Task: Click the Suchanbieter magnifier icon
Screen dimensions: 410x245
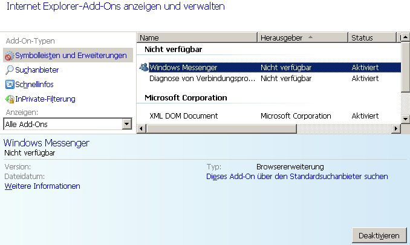Action: [10, 70]
